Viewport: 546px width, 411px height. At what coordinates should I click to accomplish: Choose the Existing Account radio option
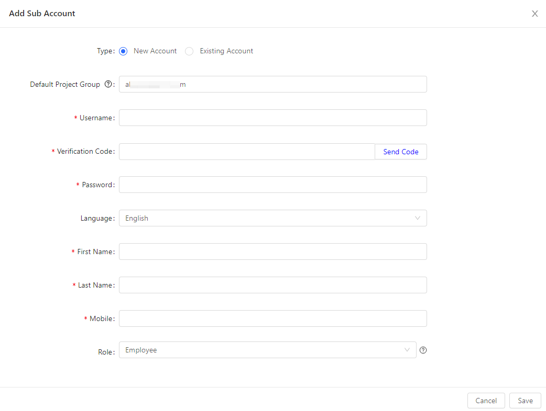[x=189, y=51]
